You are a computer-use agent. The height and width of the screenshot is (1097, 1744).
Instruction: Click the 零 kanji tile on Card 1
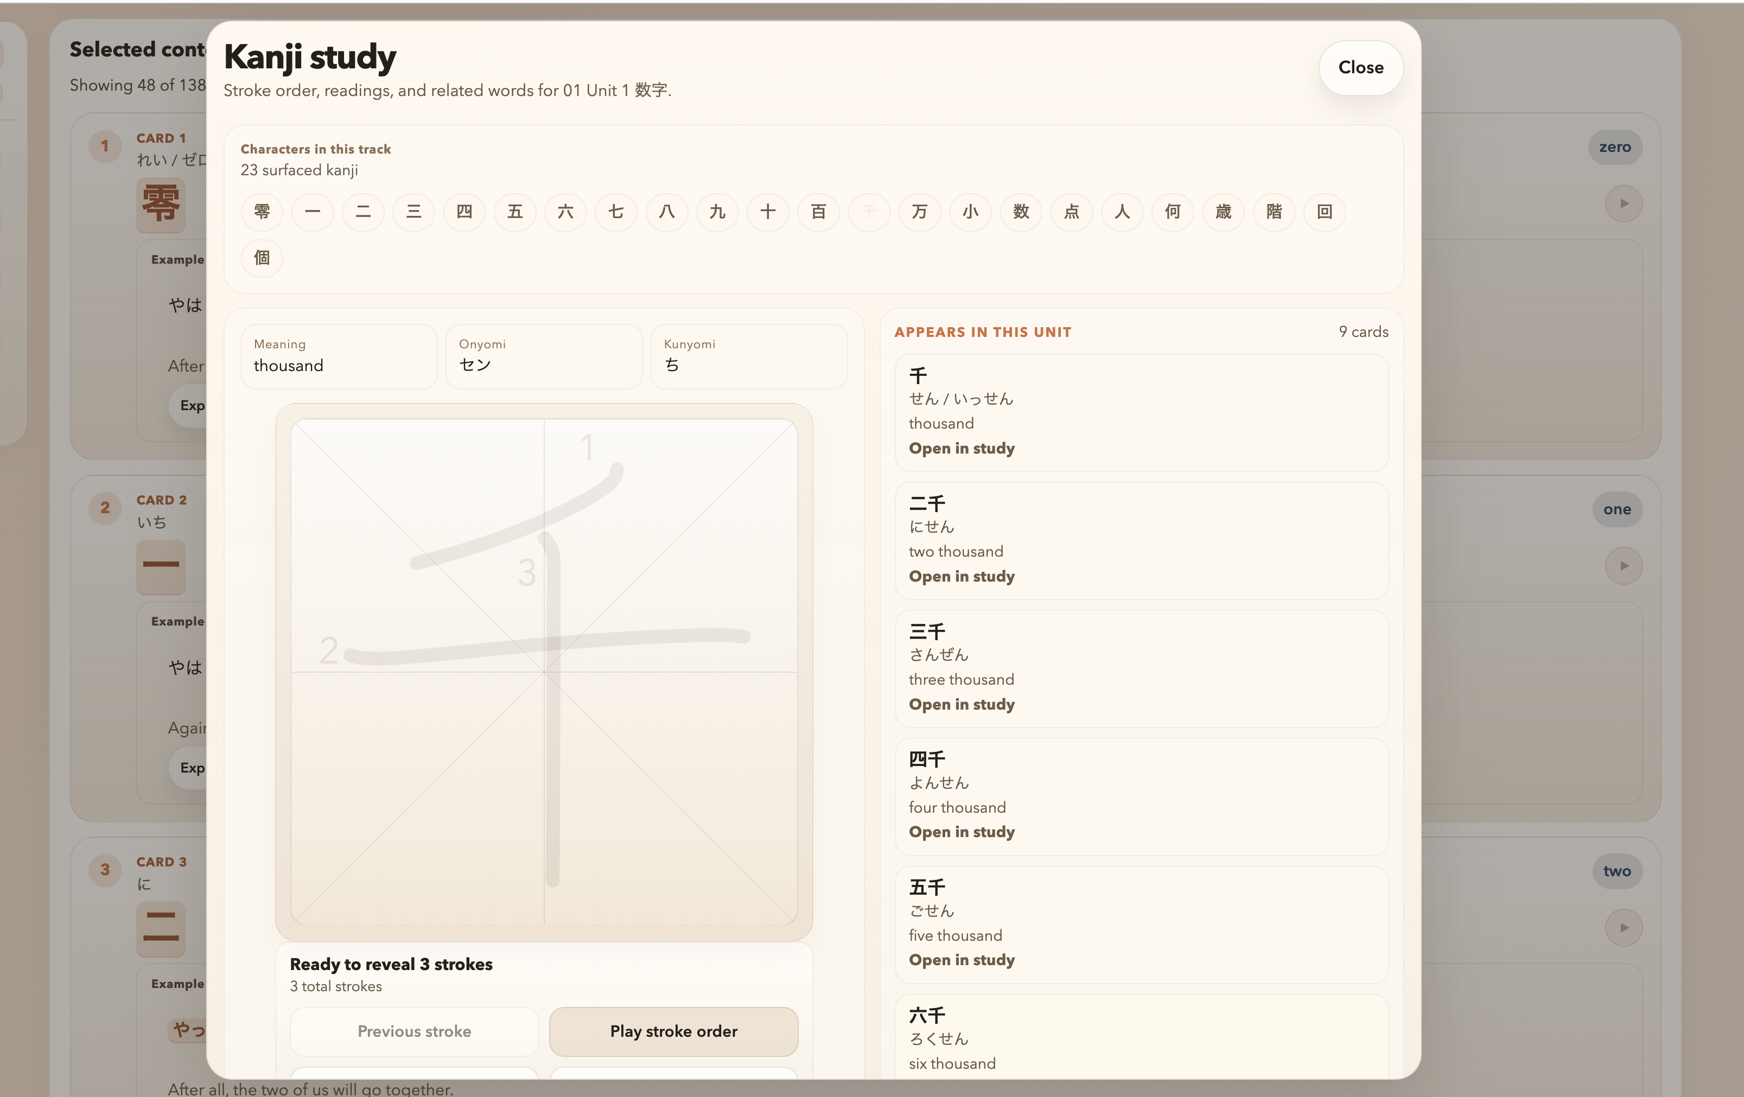tap(161, 205)
